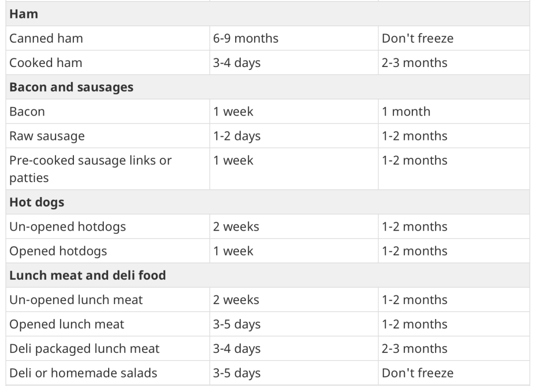Select the Raw sausage row label

47,135
